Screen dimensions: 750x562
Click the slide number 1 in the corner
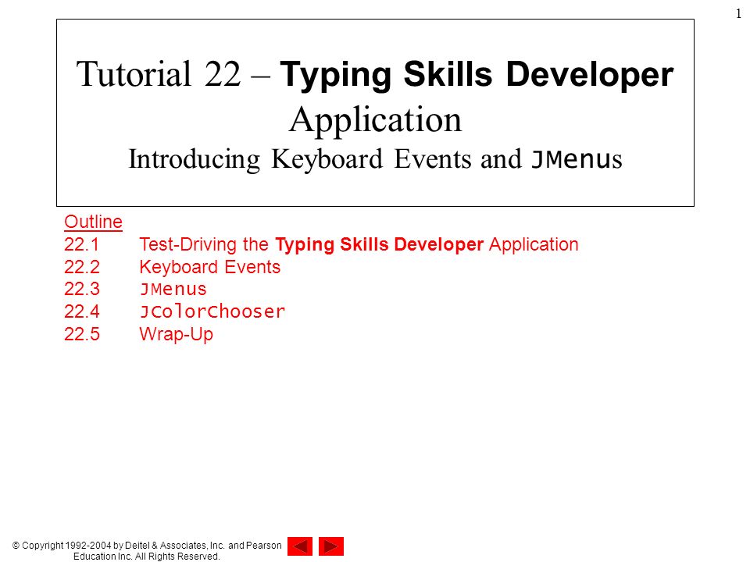(x=738, y=14)
